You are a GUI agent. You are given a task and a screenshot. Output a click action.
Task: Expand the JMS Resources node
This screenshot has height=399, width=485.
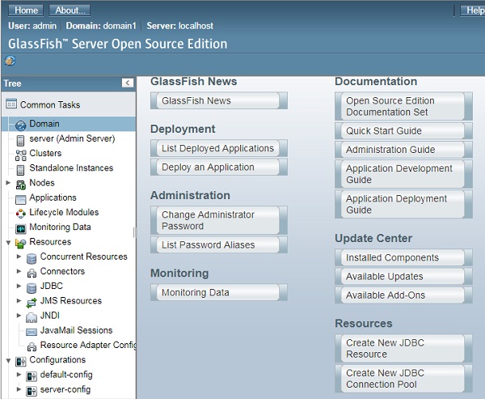point(19,300)
